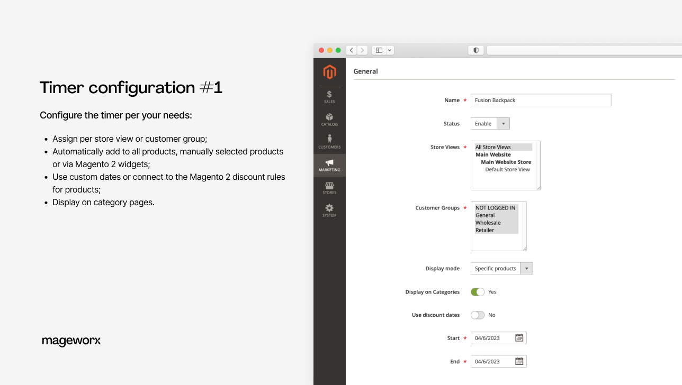This screenshot has width=682, height=385.
Task: Open the Sales menu in the admin sidebar
Action: click(x=329, y=96)
